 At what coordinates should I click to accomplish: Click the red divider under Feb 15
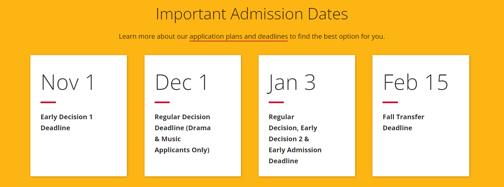[390, 102]
